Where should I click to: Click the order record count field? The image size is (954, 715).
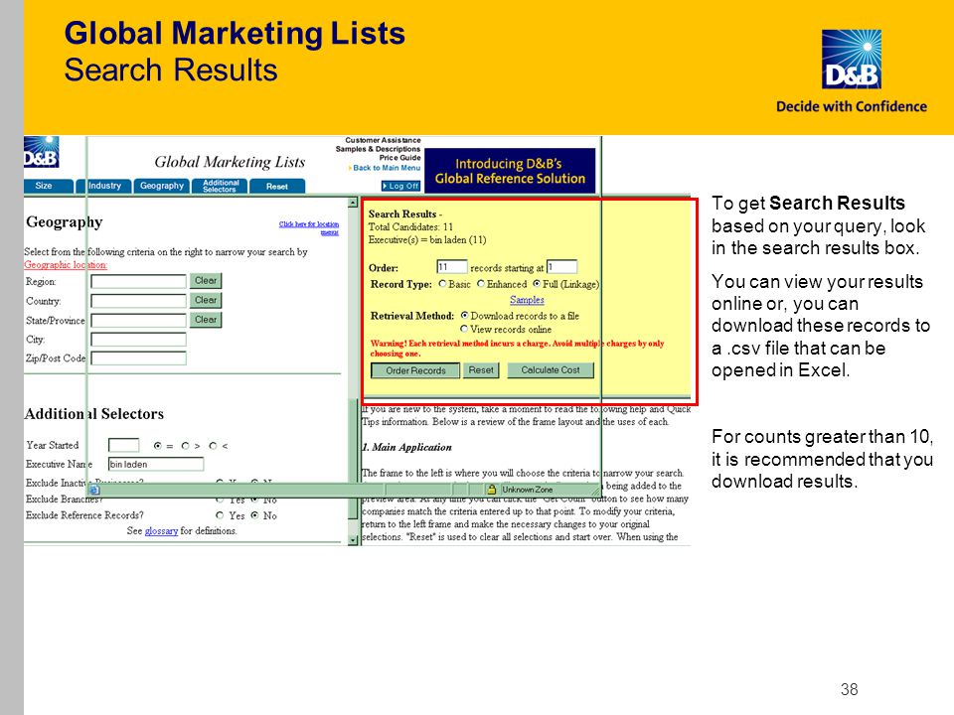coord(452,267)
